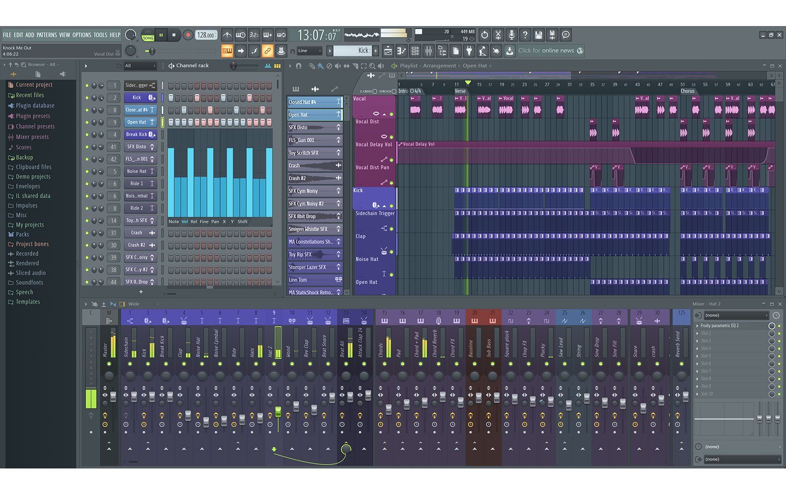Toggle the playlist magnet snap icon
Image resolution: width=786 pixels, height=495 pixels.
298,66
